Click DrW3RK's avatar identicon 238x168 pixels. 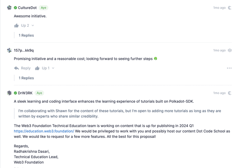[9, 93]
